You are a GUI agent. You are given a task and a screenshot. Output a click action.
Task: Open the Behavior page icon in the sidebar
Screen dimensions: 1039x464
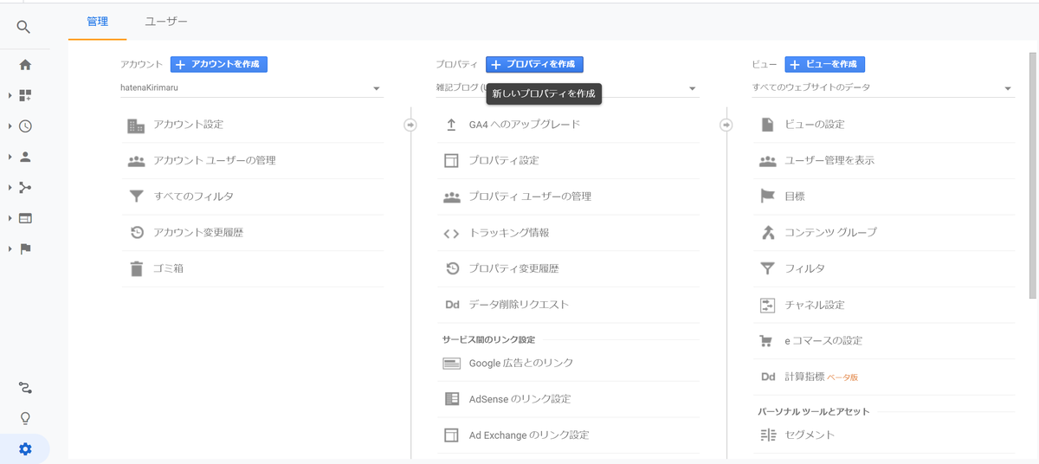tap(25, 218)
